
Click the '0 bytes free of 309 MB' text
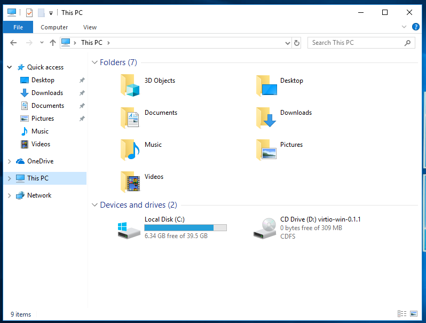click(311, 228)
